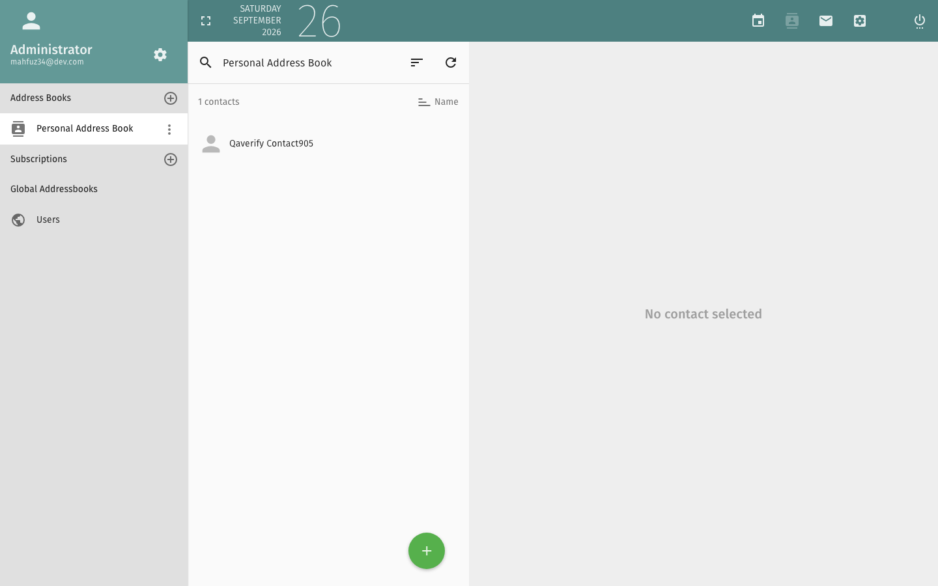Click the large date number 26

click(319, 21)
